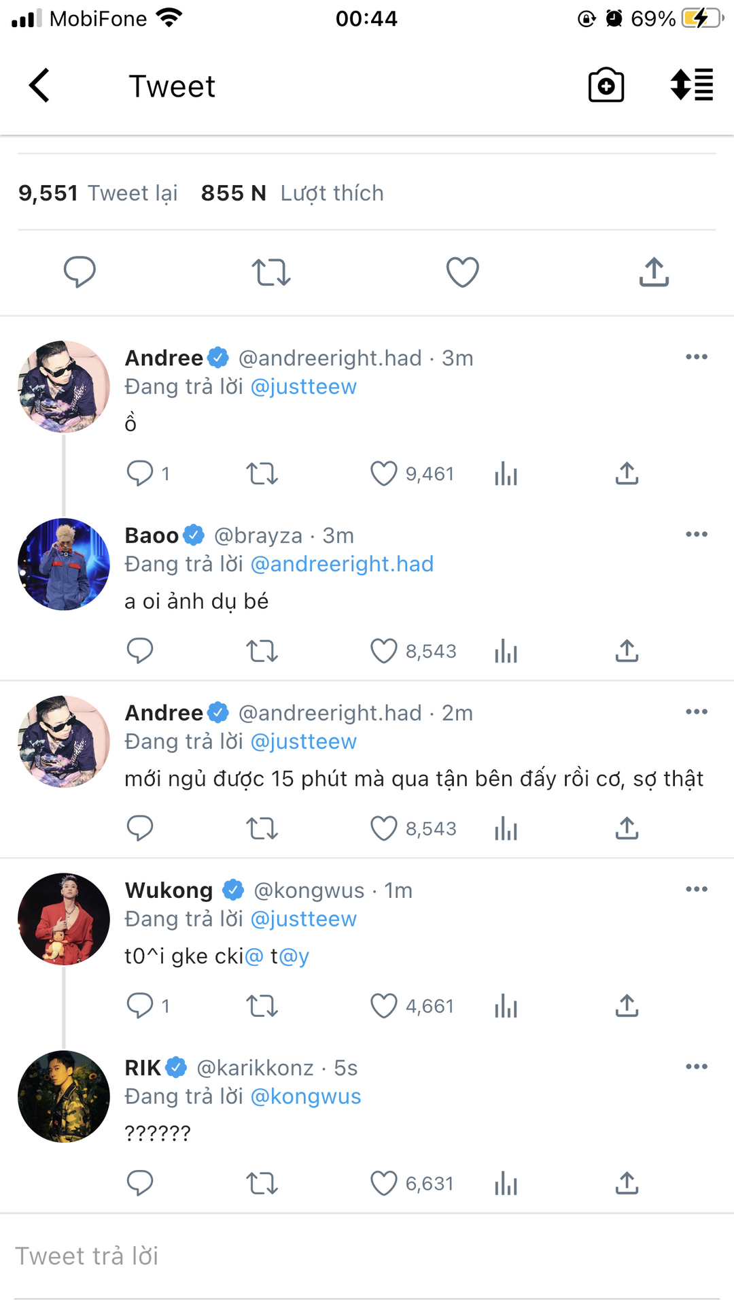Open the @andreeright.had mention in Baoo's reply

pos(342,564)
